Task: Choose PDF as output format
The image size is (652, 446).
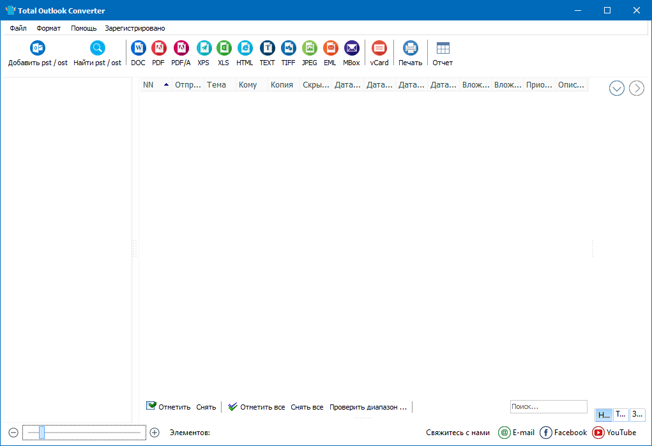Action: [x=158, y=47]
